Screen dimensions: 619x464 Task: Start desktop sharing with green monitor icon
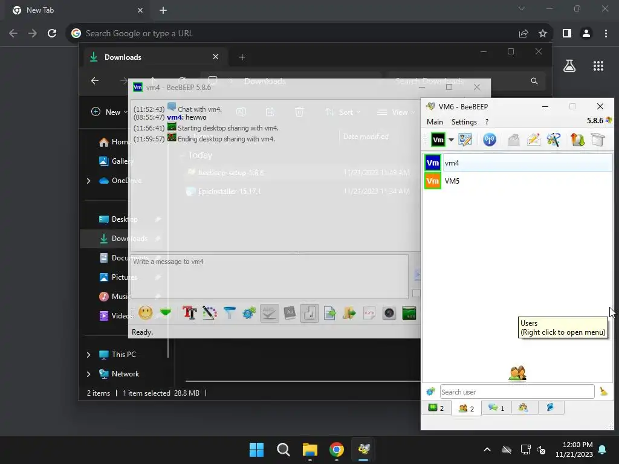click(409, 314)
